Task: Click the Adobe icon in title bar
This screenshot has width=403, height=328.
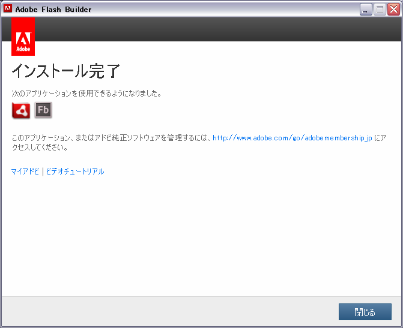Action: (x=8, y=9)
